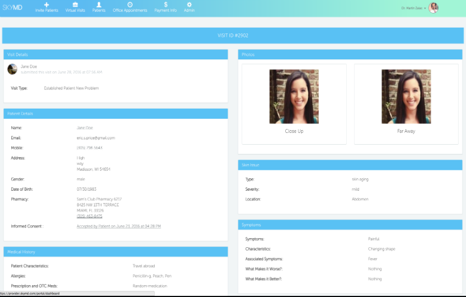This screenshot has height=297, width=466.
Task: Click the patient email address
Action: coord(95,138)
